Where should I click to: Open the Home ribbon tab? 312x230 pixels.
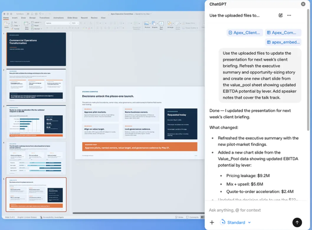coord(6,18)
